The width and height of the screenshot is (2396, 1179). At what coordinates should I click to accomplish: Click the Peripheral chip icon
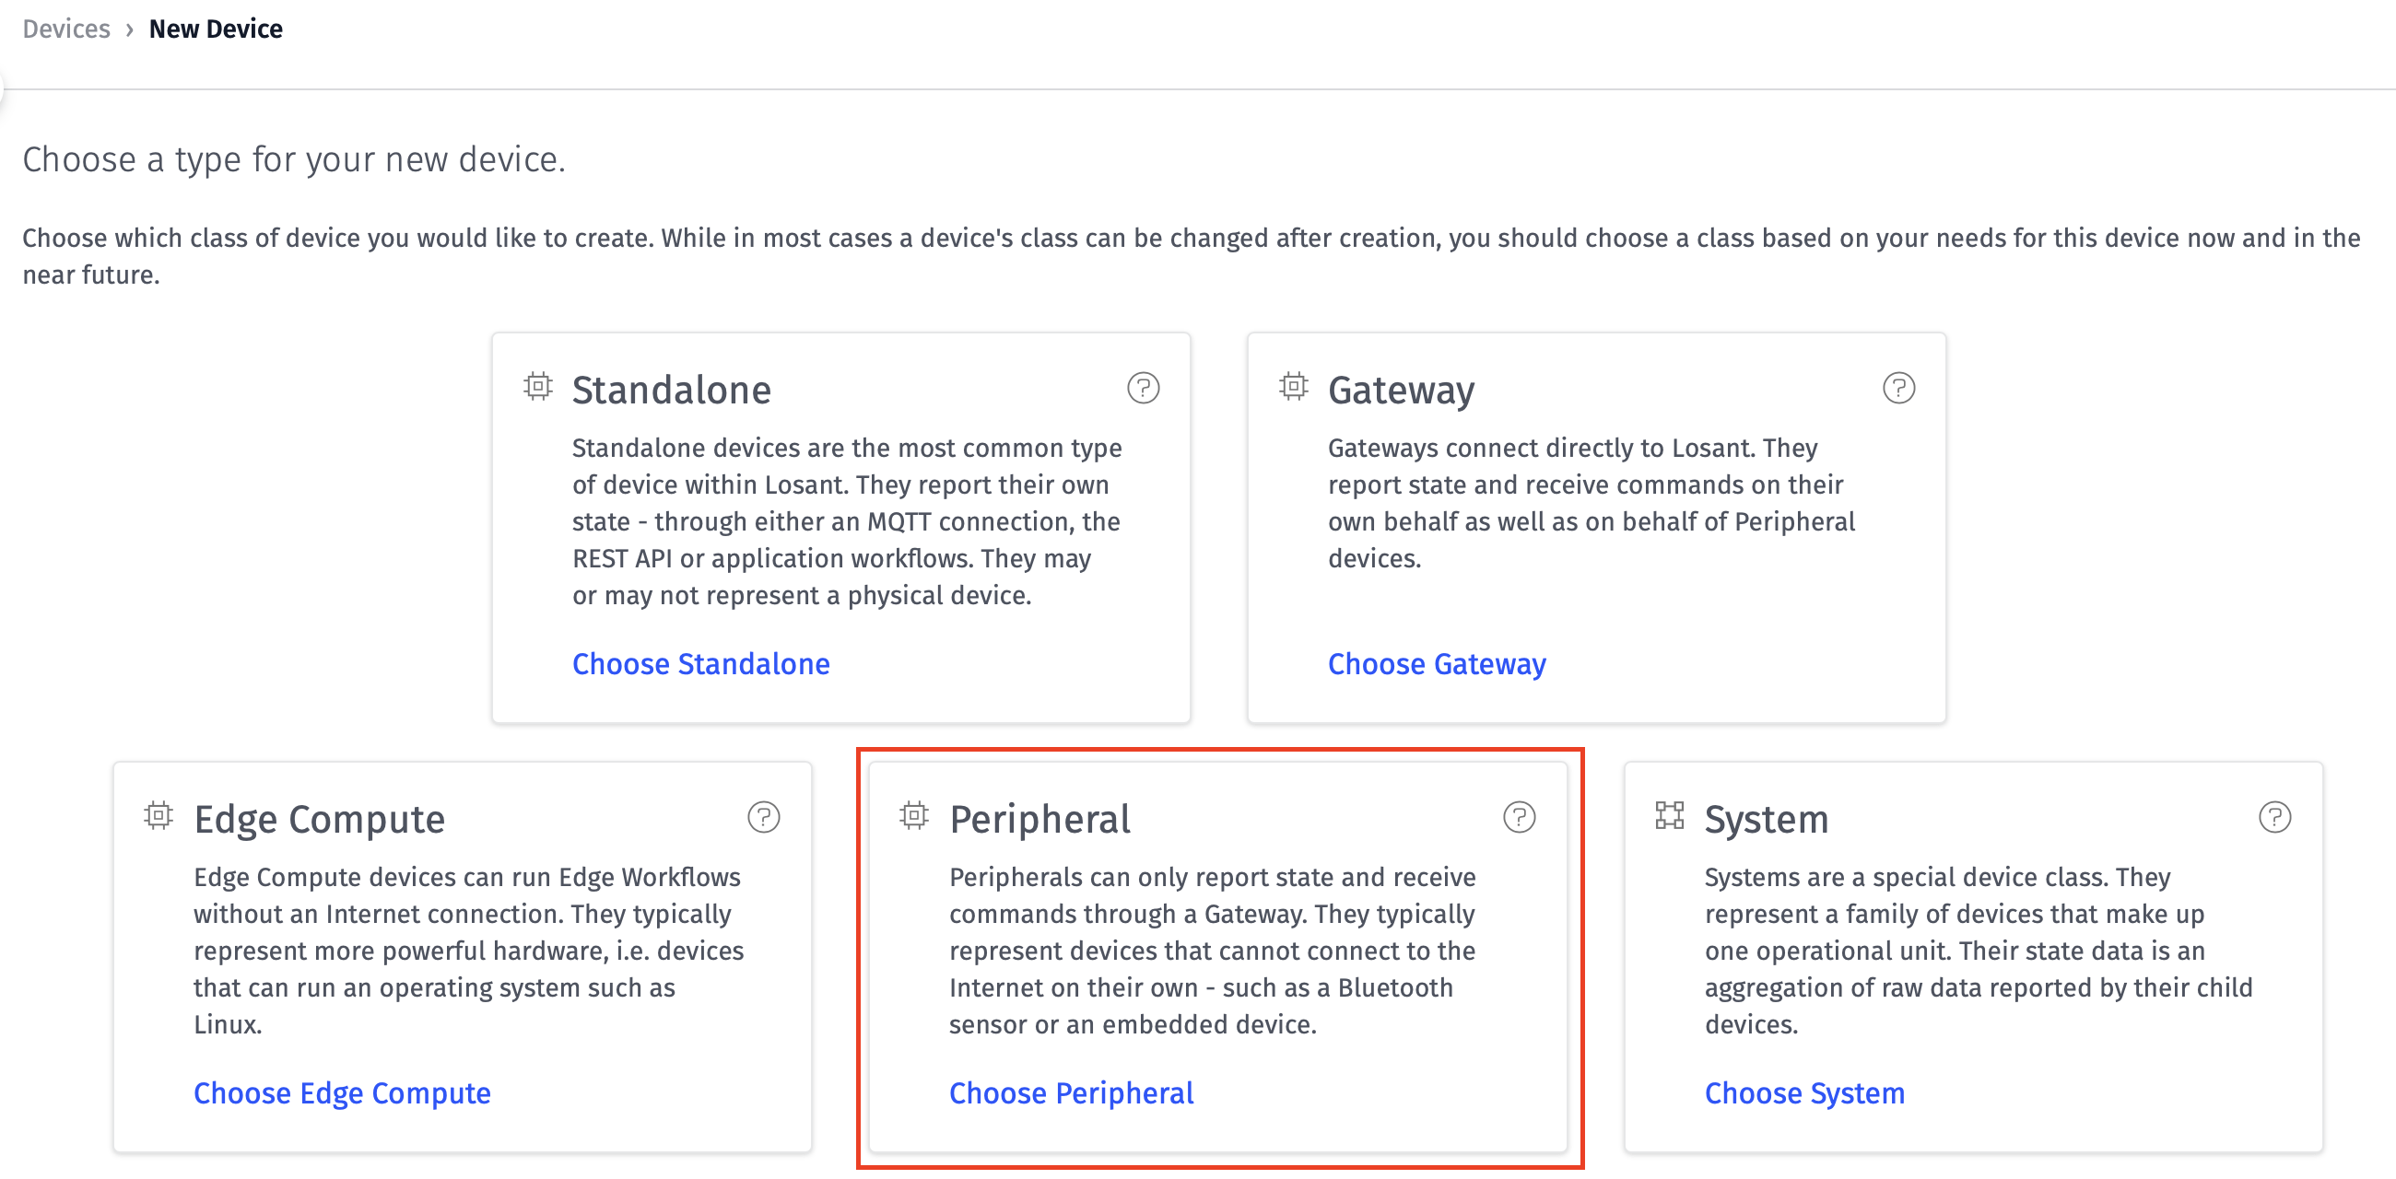click(913, 815)
